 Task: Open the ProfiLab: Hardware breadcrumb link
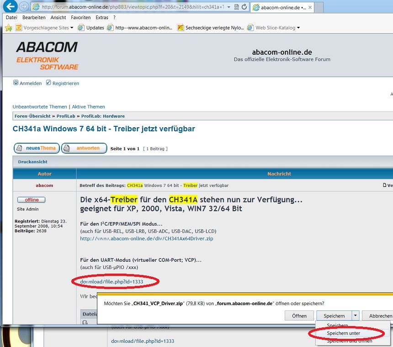click(x=103, y=116)
